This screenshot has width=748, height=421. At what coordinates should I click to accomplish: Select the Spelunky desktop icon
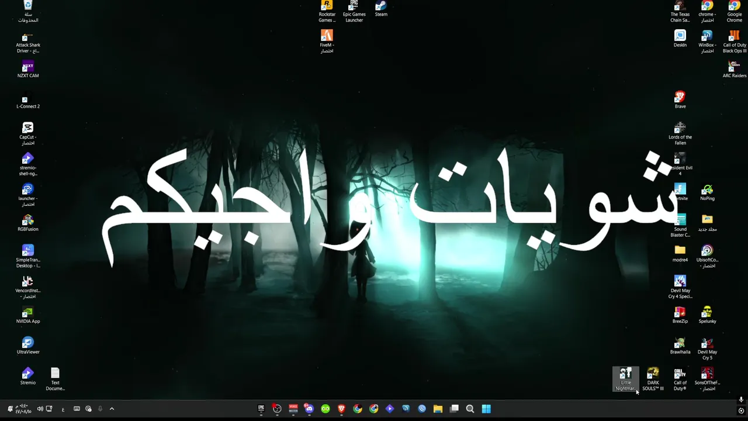(707, 315)
